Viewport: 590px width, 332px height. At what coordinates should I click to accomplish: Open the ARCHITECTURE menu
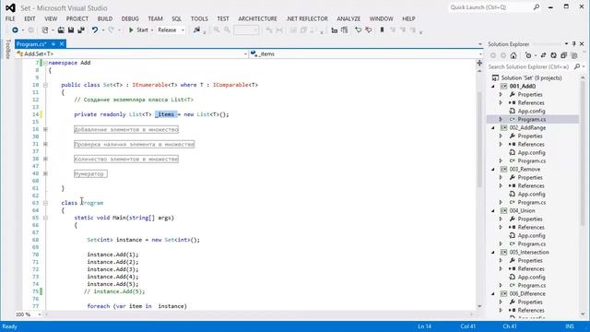pos(257,18)
